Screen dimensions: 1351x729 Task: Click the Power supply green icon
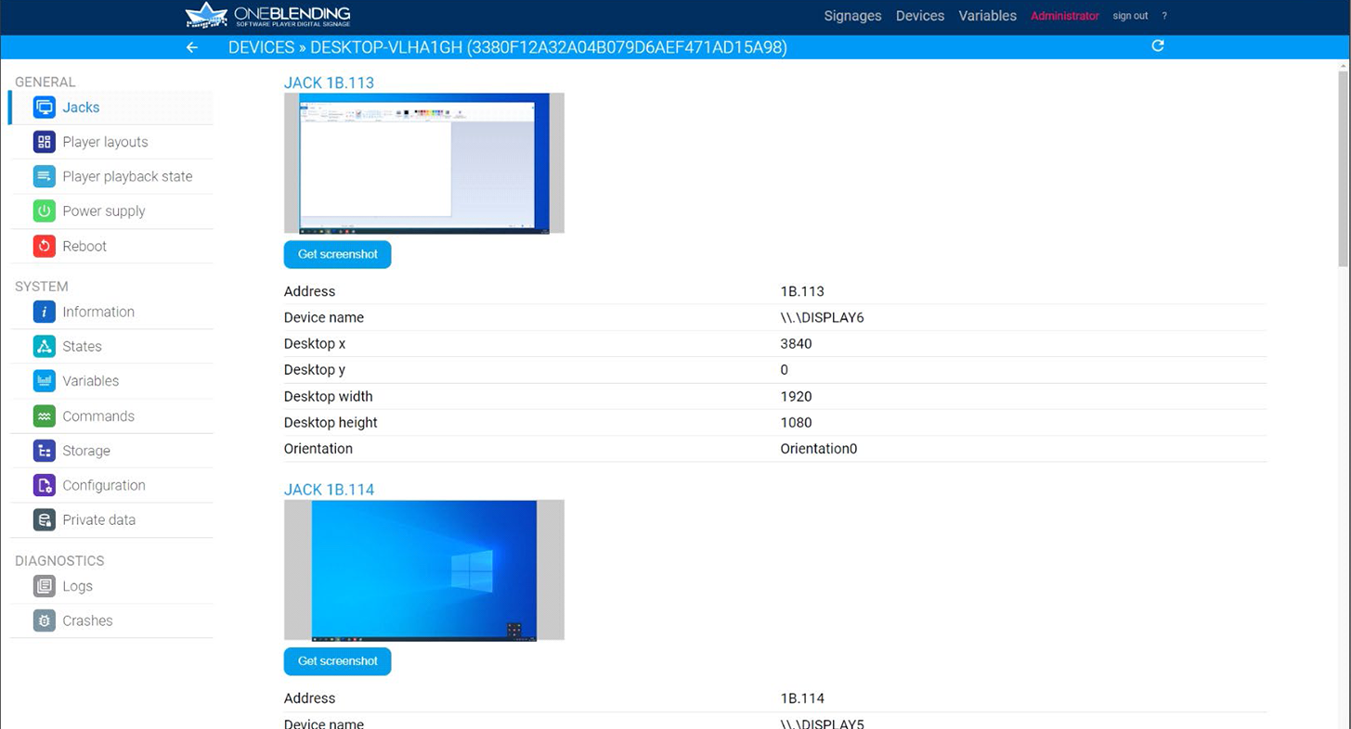[44, 211]
